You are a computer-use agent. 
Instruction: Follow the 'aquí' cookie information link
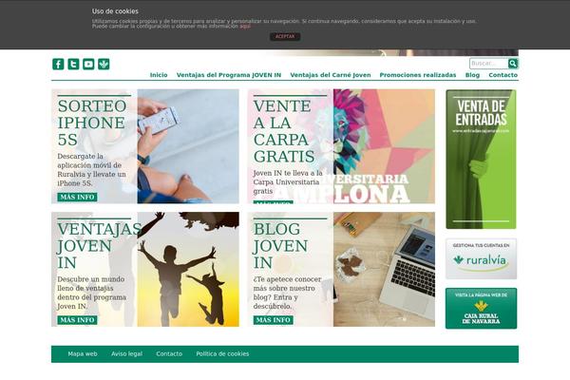tap(245, 27)
